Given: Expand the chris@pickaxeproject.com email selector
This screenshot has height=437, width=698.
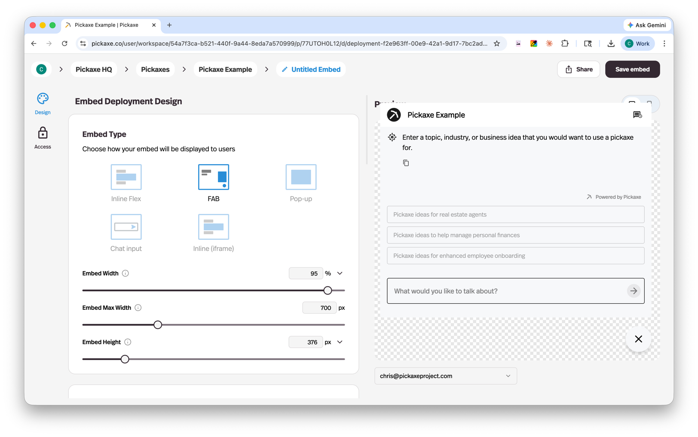Looking at the screenshot, I should click(x=508, y=376).
